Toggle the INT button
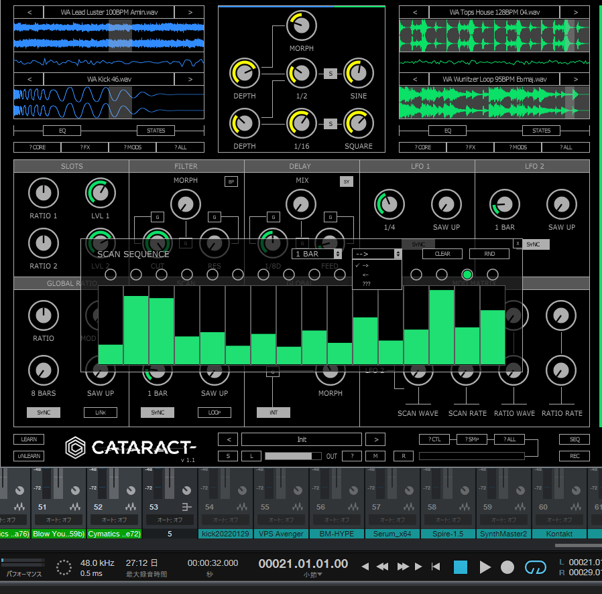602x594 pixels. (274, 413)
